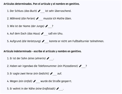Click the pencil icon after (das Buch)
This screenshot has height=94, width=122.
(x=39, y=11)
